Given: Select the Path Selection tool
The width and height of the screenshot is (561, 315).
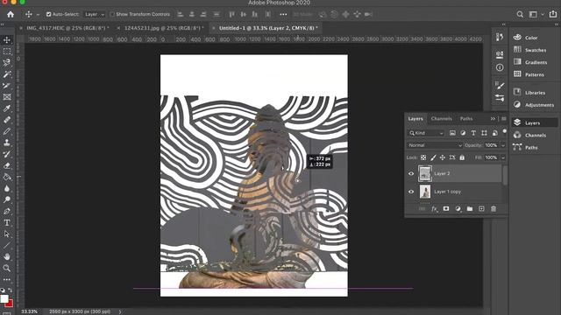Looking at the screenshot, I should [x=7, y=234].
